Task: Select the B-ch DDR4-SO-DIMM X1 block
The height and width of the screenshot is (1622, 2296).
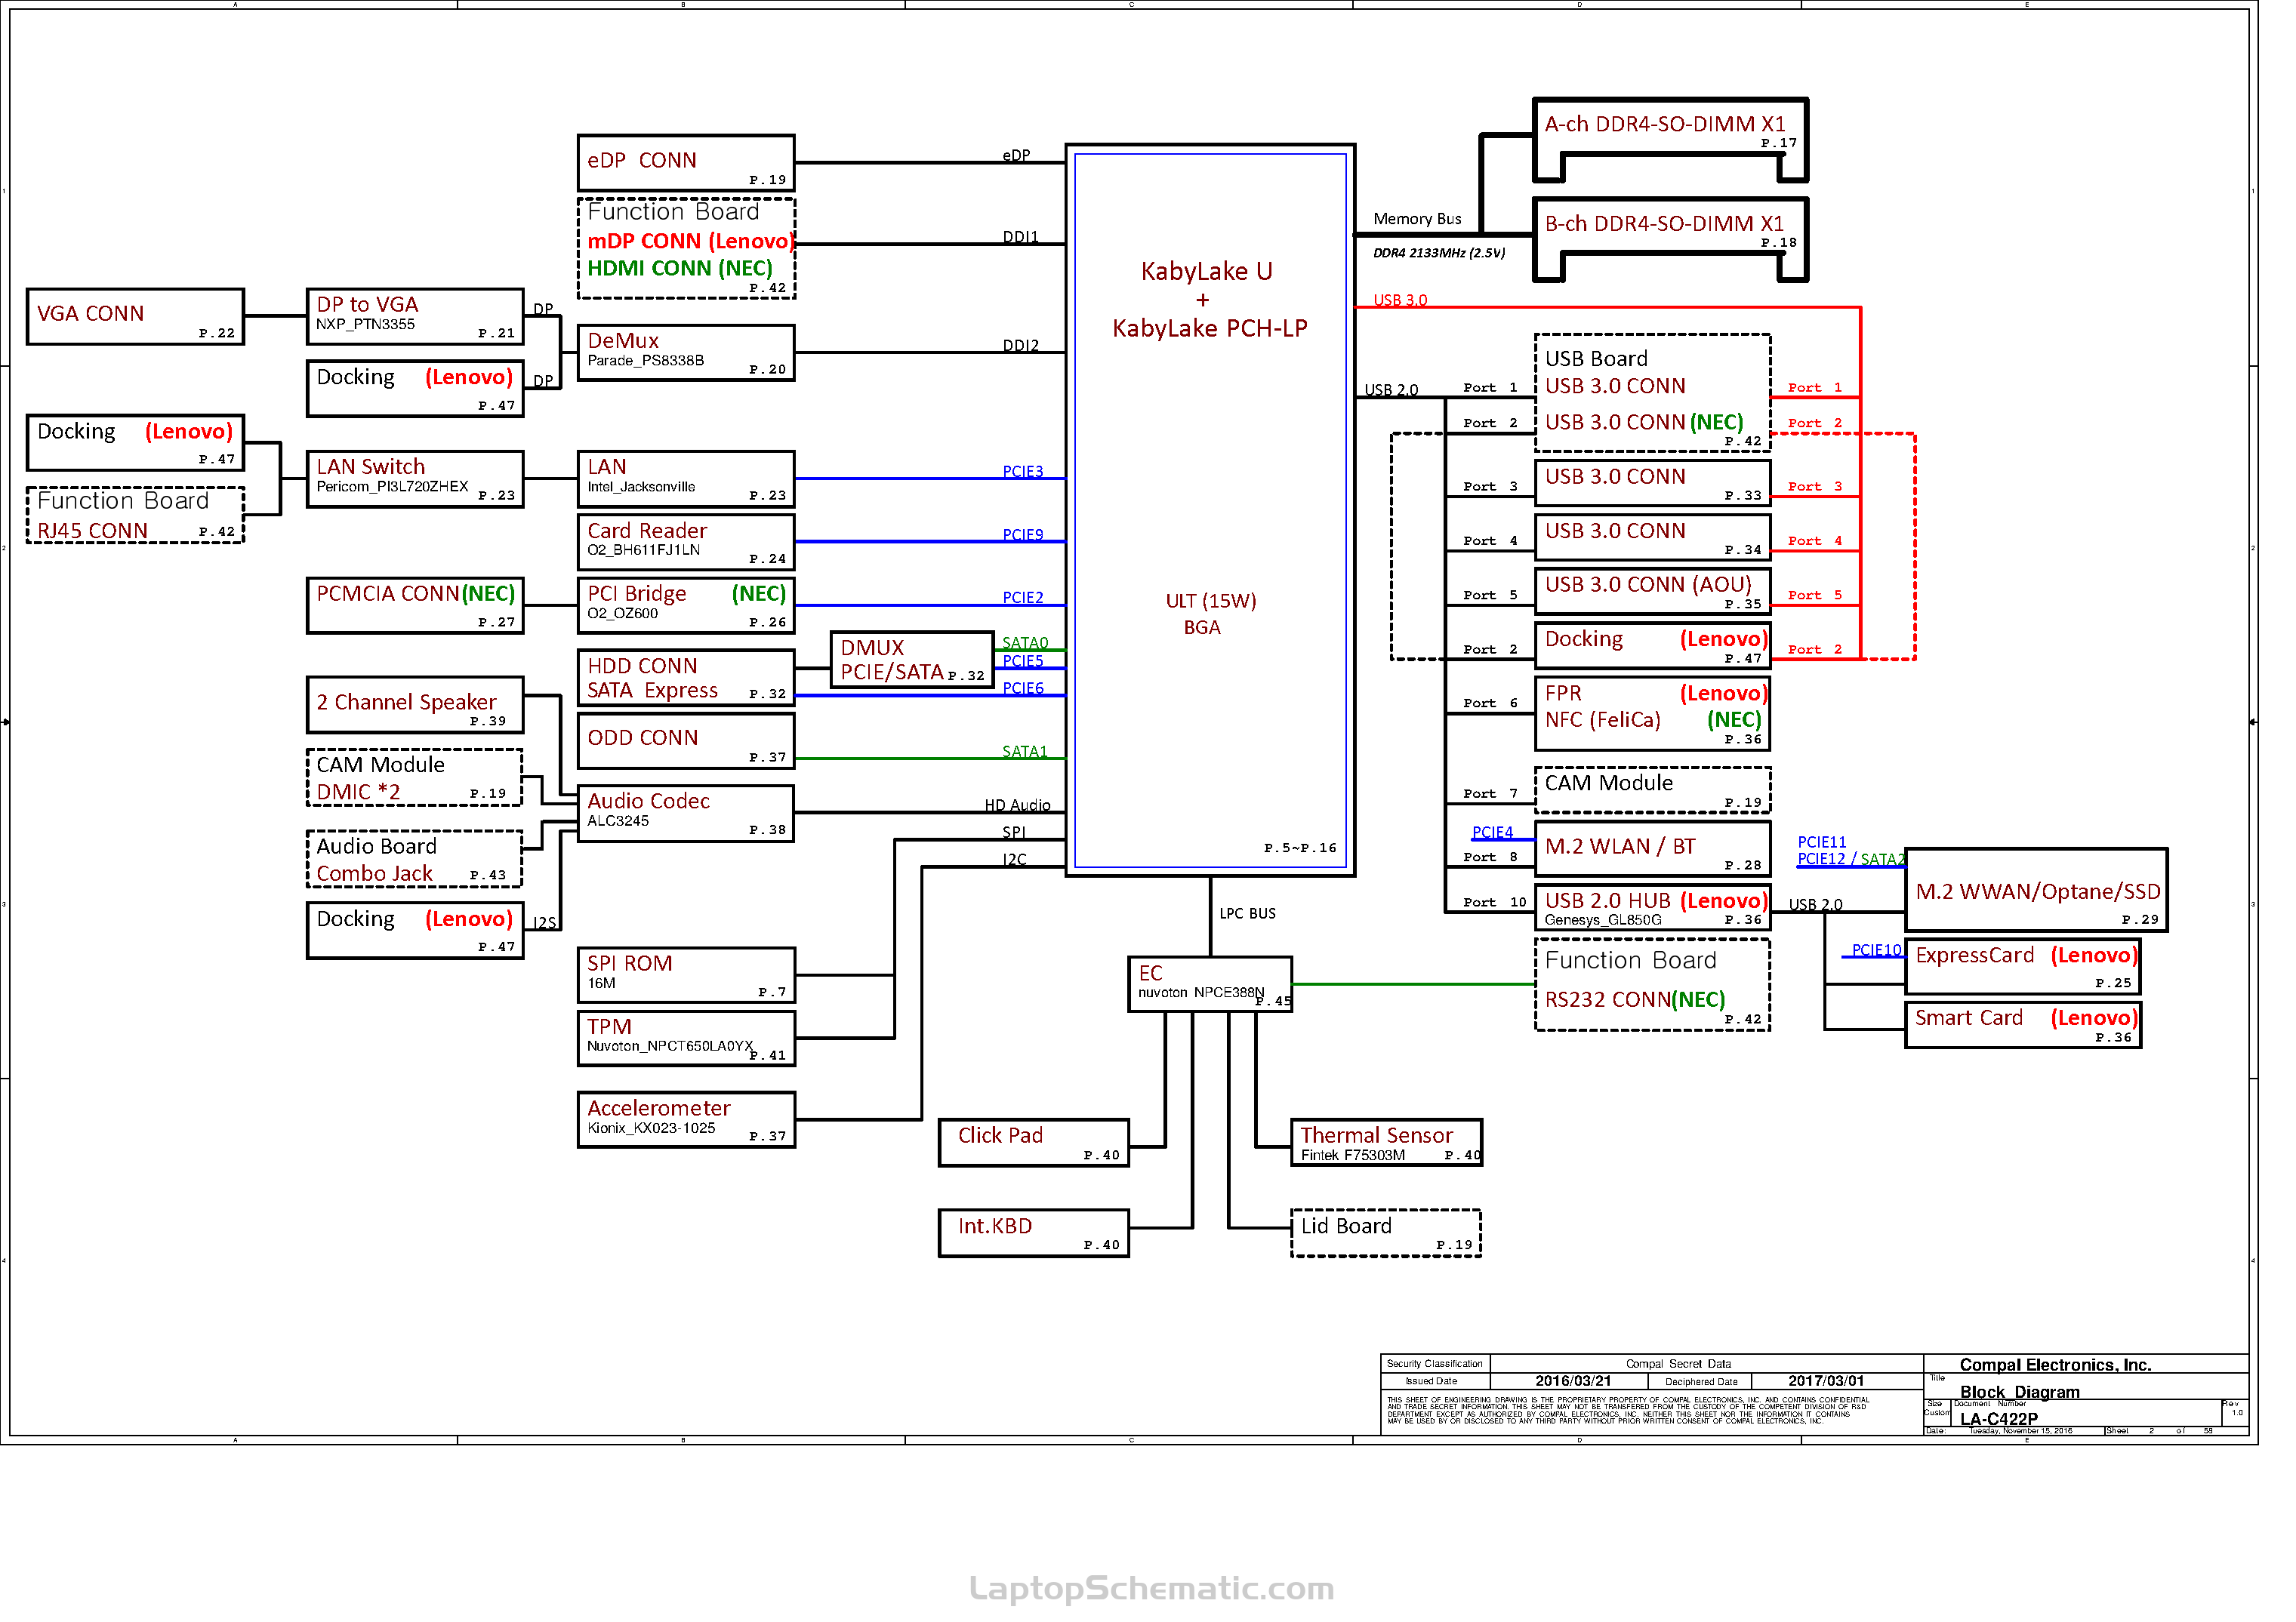Action: tap(1671, 240)
